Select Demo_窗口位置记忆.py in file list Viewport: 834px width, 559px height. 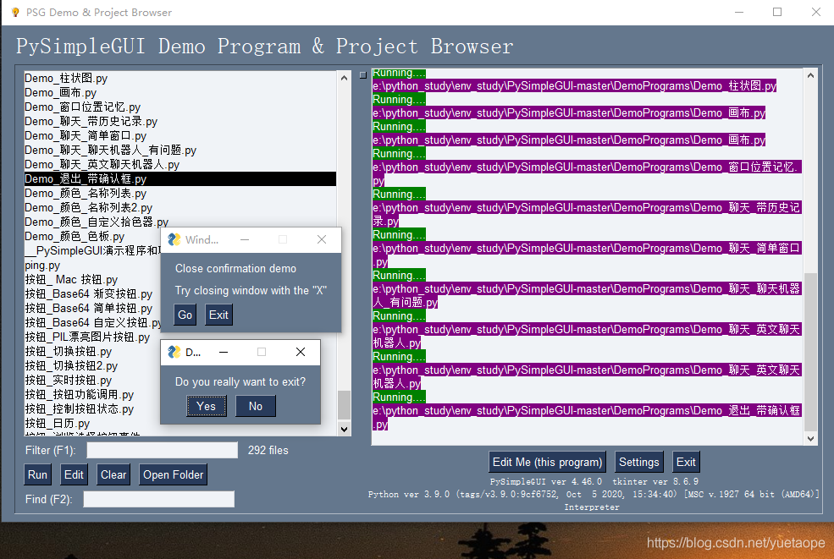[x=180, y=107]
